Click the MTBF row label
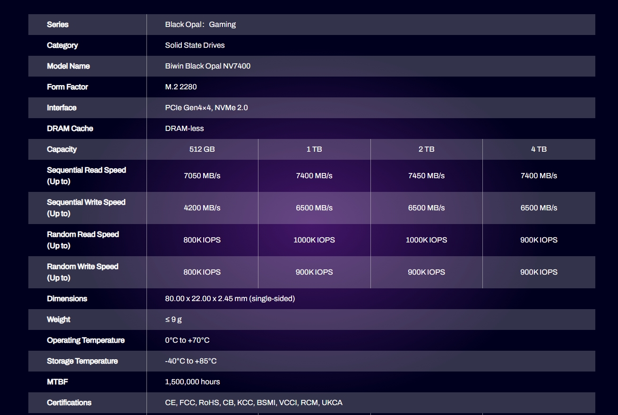Viewport: 618px width, 415px height. coord(58,382)
